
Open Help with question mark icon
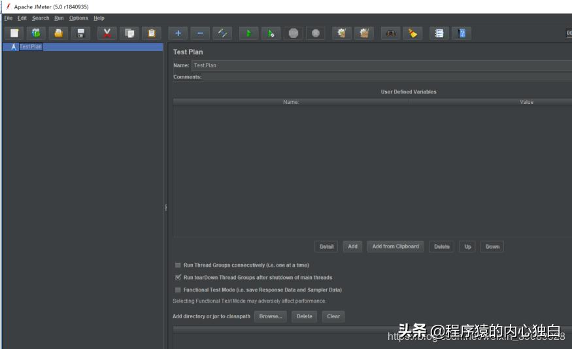point(462,33)
